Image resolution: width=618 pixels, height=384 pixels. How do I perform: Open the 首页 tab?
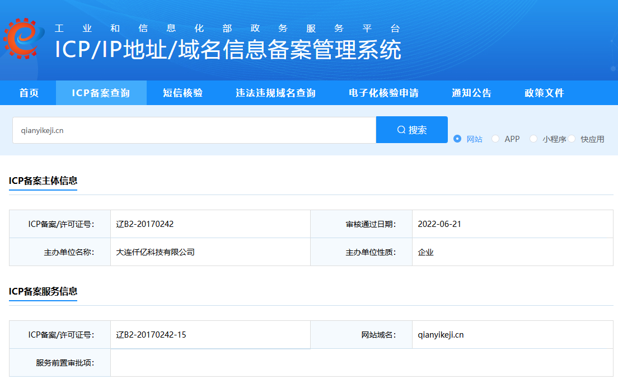coord(29,93)
